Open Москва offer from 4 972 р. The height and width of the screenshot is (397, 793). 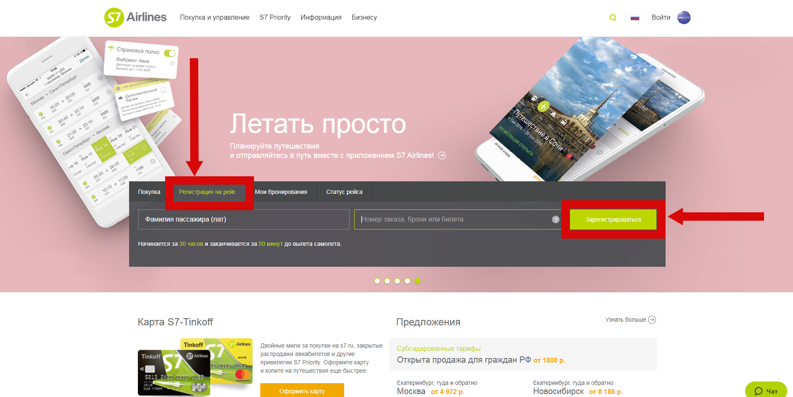pyautogui.click(x=430, y=391)
